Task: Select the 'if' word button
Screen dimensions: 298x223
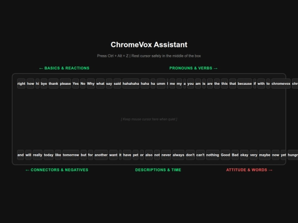Action: pyautogui.click(x=254, y=84)
